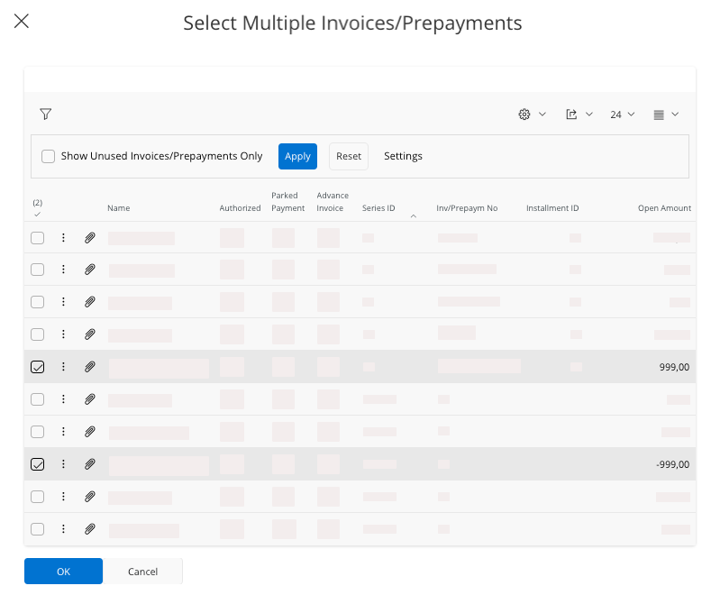The image size is (711, 595).
Task: Open attachments paperclip on first row
Action: click(x=90, y=238)
